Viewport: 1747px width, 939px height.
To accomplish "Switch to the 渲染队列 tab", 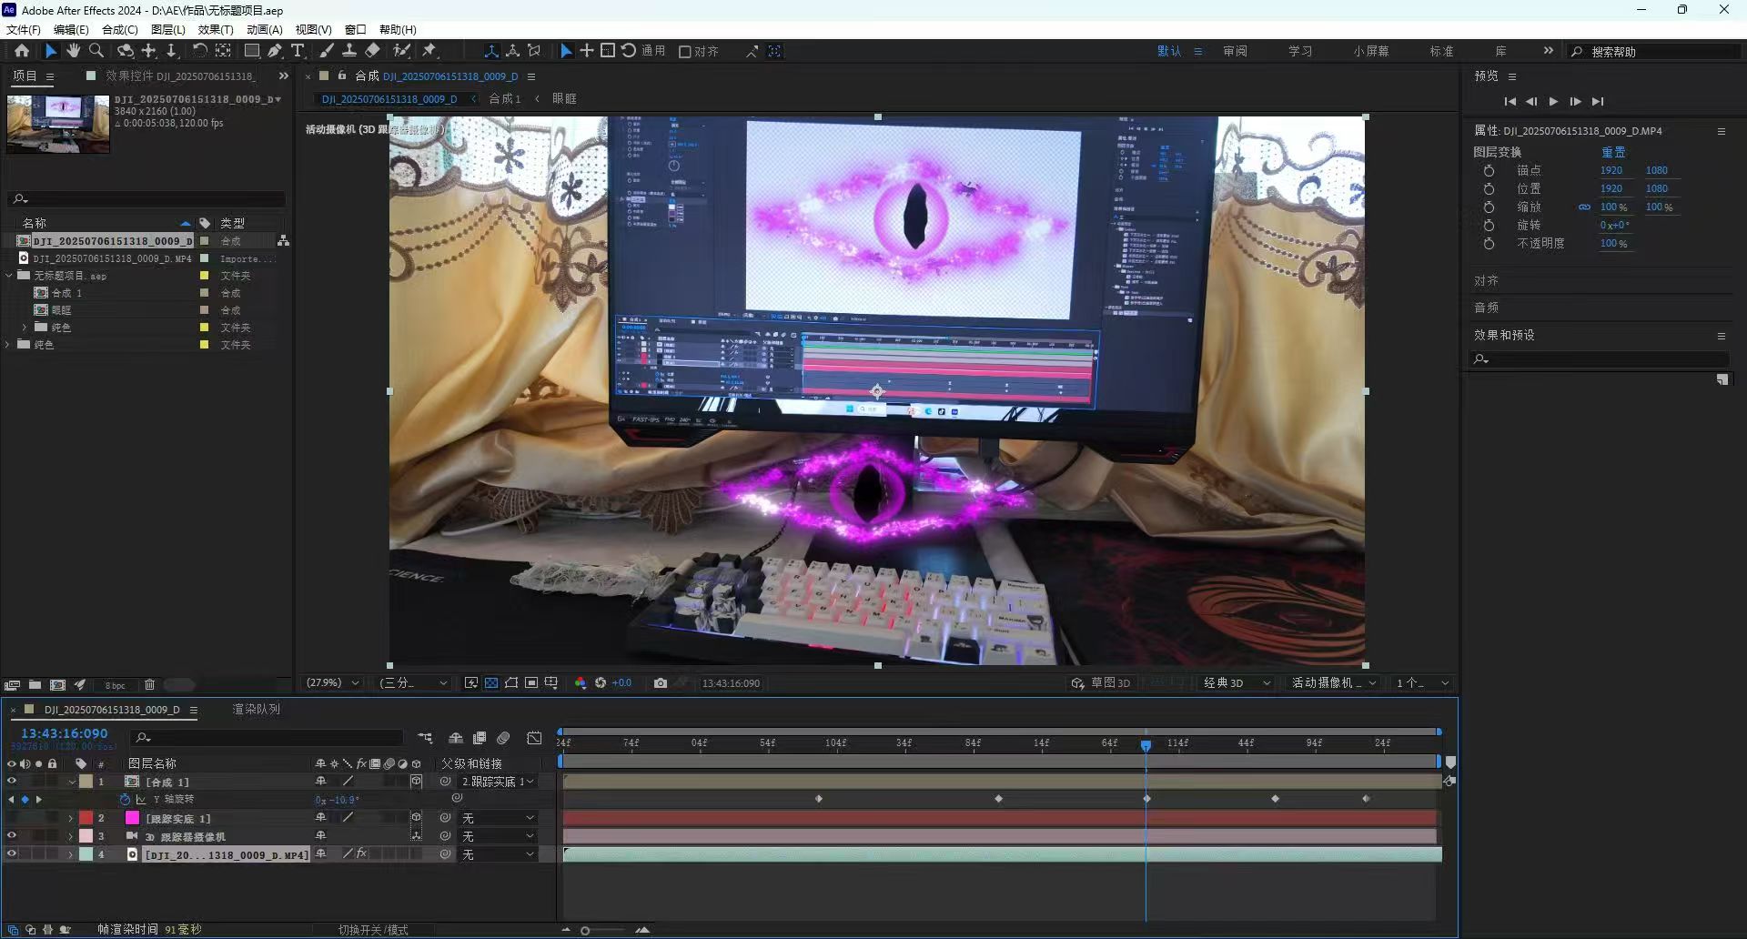I will point(257,710).
